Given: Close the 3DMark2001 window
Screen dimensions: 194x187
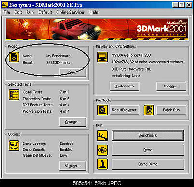Looking at the screenshot, I should point(188,5).
